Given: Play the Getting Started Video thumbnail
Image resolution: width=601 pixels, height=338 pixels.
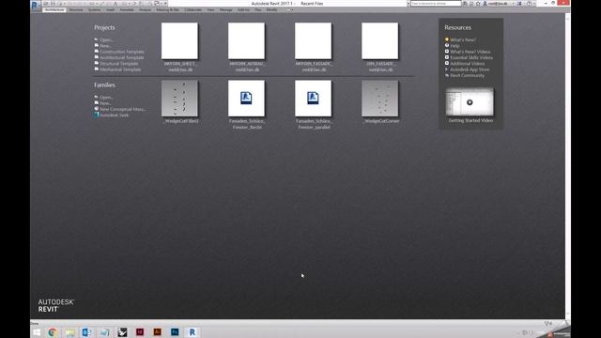Looking at the screenshot, I should [470, 102].
